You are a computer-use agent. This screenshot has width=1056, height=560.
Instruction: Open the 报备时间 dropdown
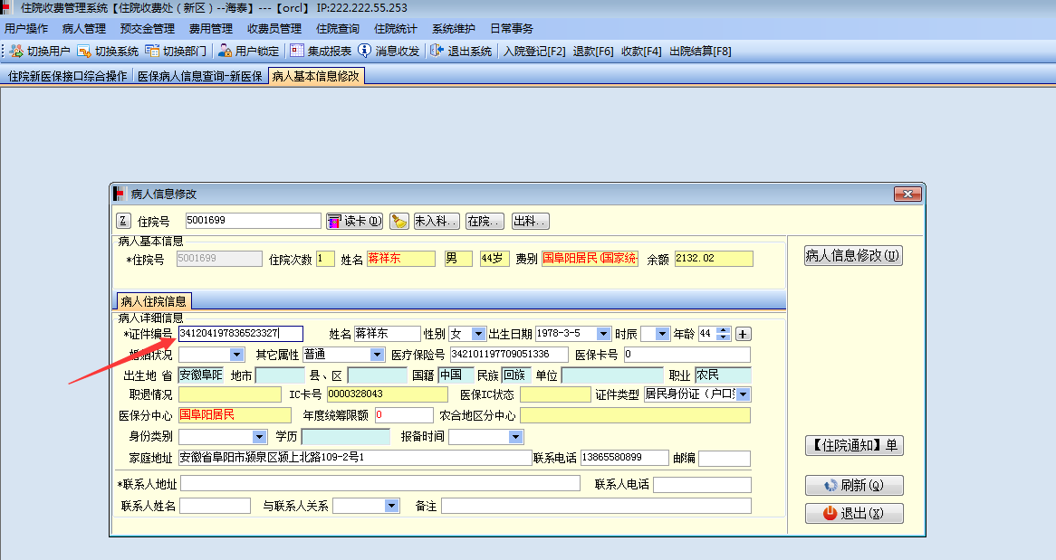click(516, 437)
